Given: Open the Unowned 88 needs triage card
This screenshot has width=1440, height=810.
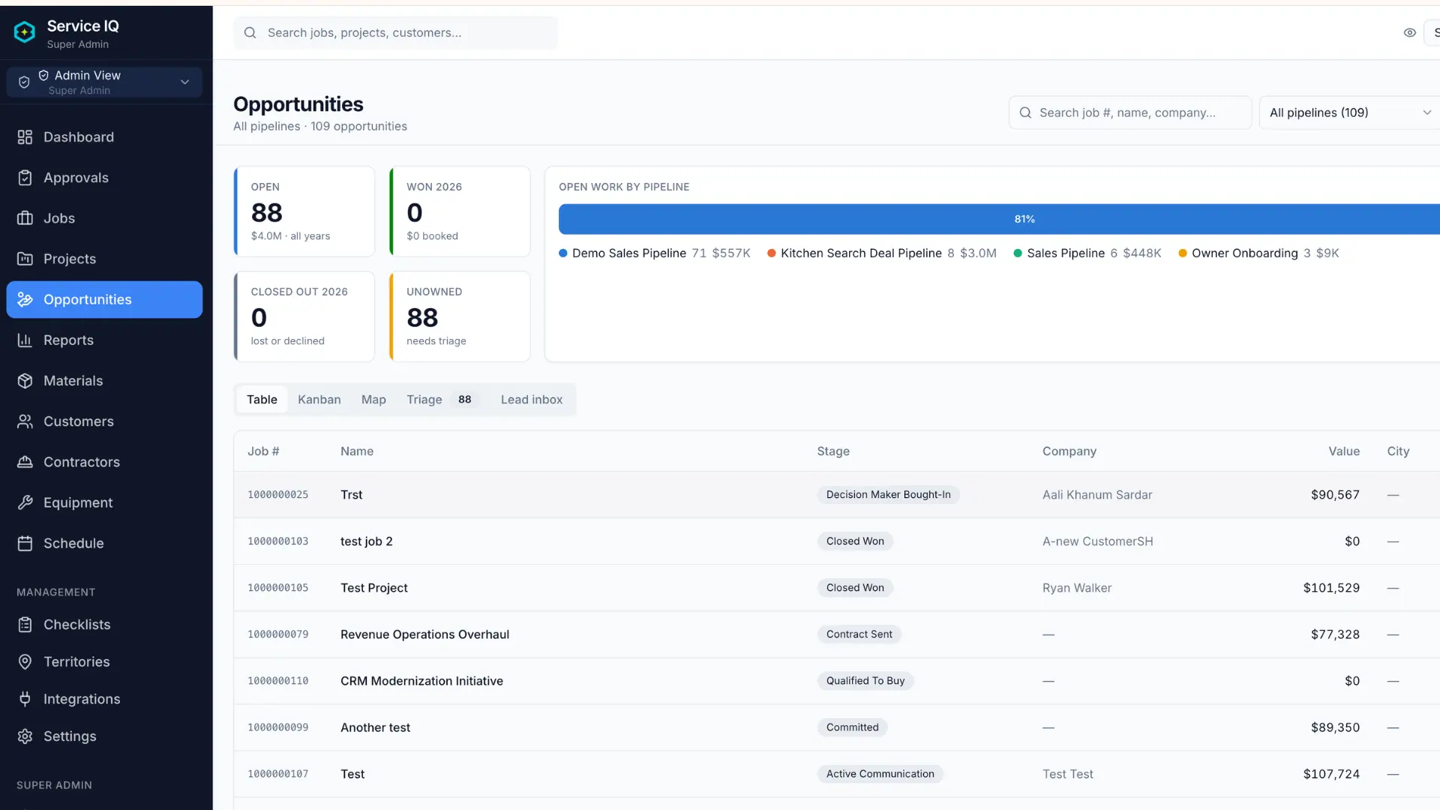Looking at the screenshot, I should pos(460,316).
